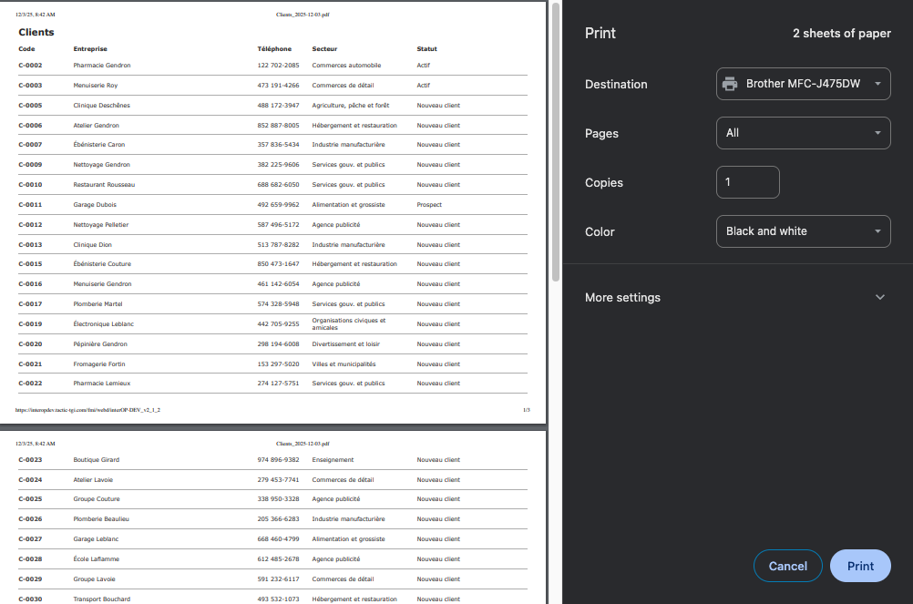Screen dimensions: 913x604
Task: Click the 1/3 page number in footer
Action: point(526,410)
